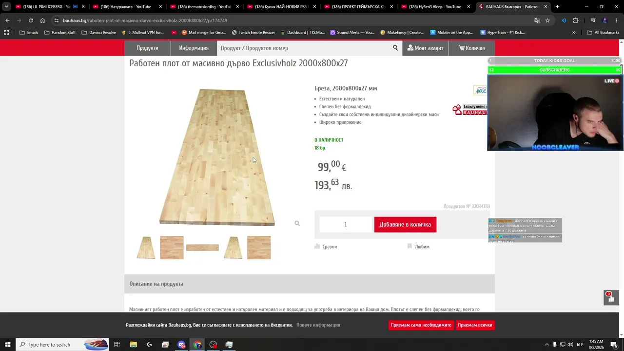Viewport: 624px width, 351px height.
Task: Open the tab search dropdown at top left
Action: click(6, 7)
